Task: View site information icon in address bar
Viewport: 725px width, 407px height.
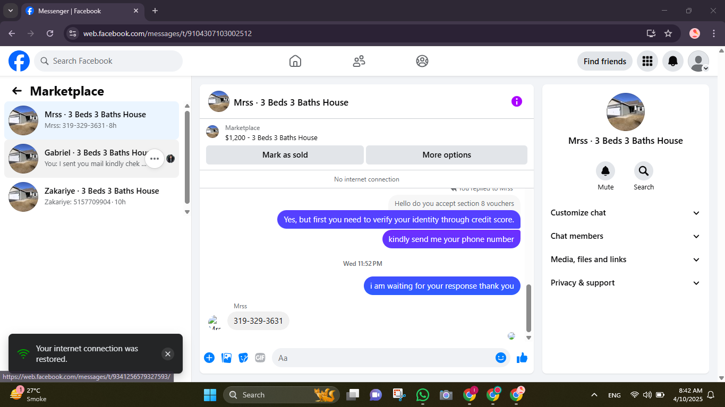Action: click(73, 33)
